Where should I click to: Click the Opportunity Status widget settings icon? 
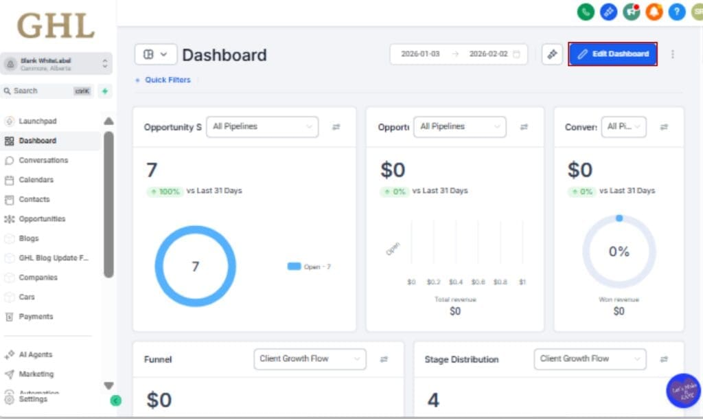[x=335, y=126]
